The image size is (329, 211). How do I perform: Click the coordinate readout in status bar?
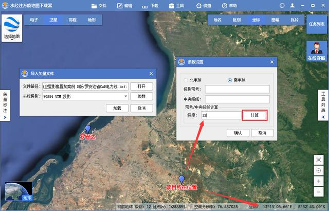[295, 206]
